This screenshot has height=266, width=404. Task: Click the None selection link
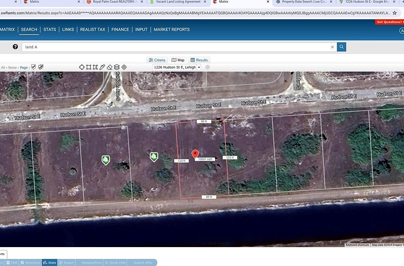coord(12,68)
